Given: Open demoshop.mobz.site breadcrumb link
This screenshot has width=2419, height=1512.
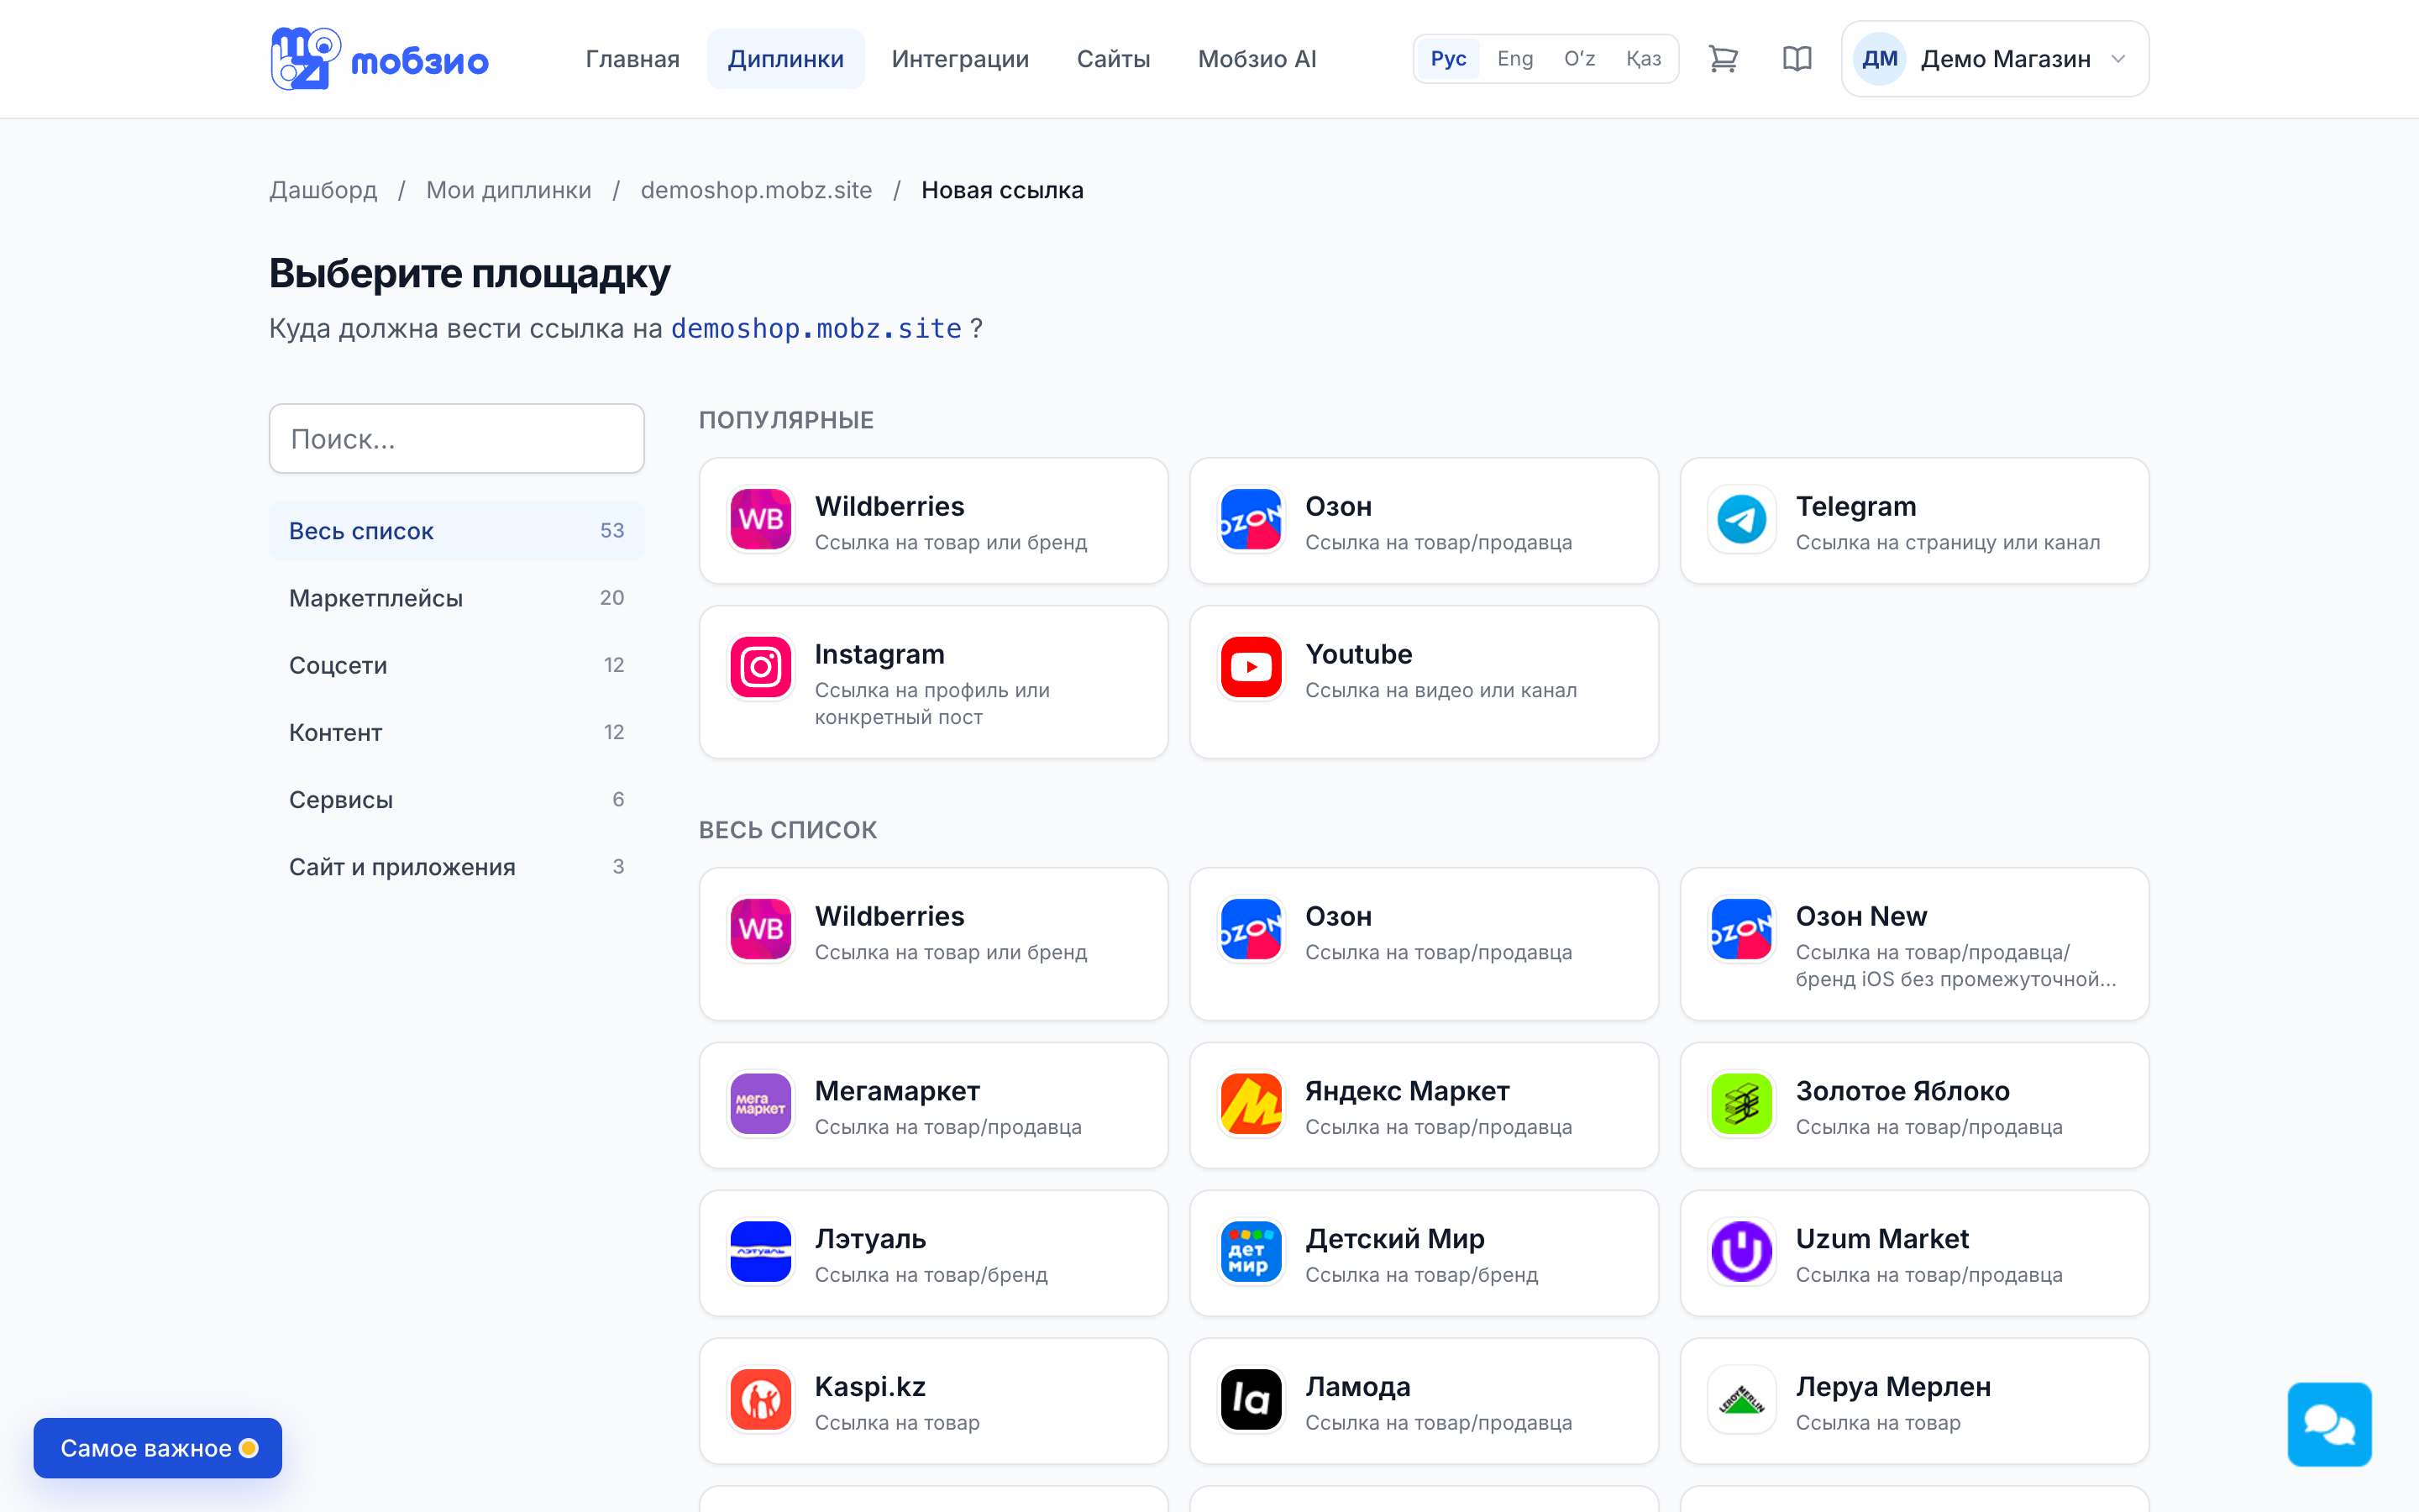Looking at the screenshot, I should [x=756, y=190].
